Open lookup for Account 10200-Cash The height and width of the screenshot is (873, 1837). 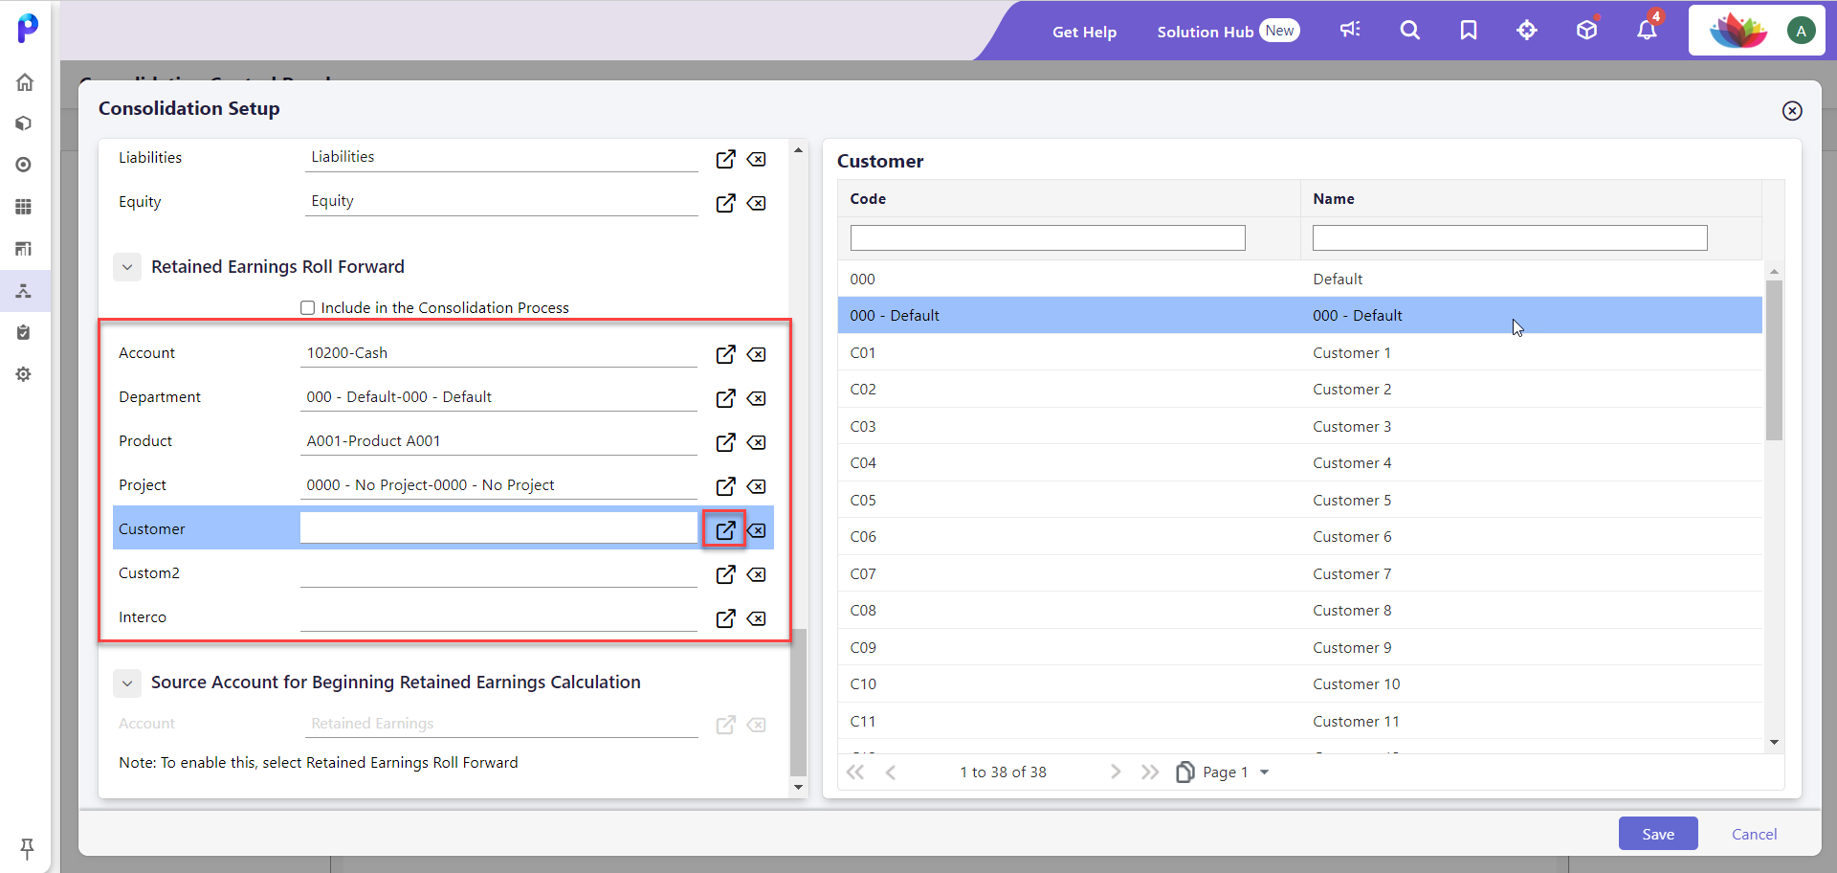(x=726, y=354)
